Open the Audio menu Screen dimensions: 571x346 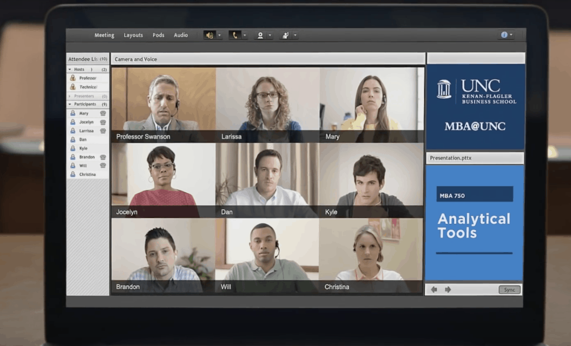pyautogui.click(x=181, y=35)
